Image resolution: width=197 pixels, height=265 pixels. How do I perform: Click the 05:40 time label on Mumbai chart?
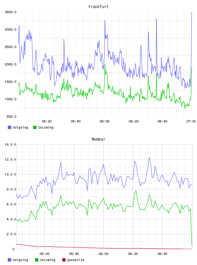[74, 254]
